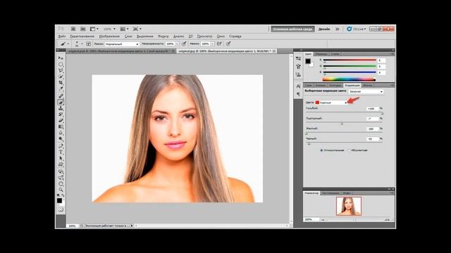Open the preset dropdown beside Выборочная коррекция цвета

click(366, 91)
